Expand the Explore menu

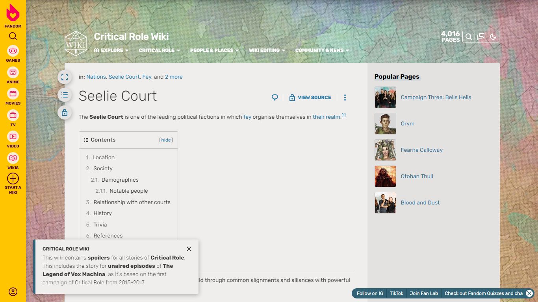pyautogui.click(x=111, y=50)
